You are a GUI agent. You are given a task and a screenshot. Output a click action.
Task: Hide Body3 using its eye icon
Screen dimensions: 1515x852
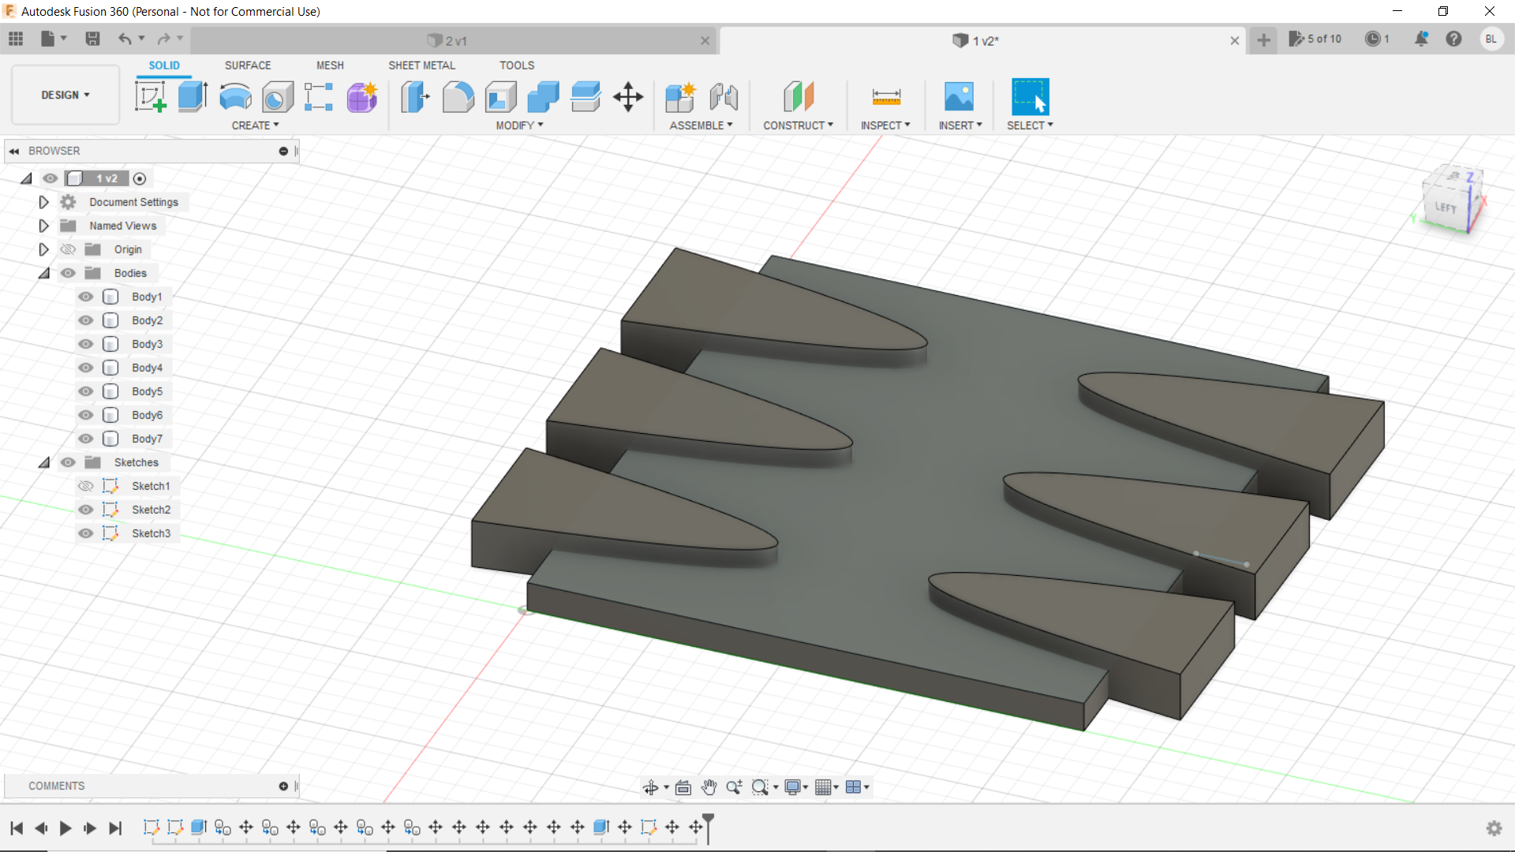tap(86, 344)
